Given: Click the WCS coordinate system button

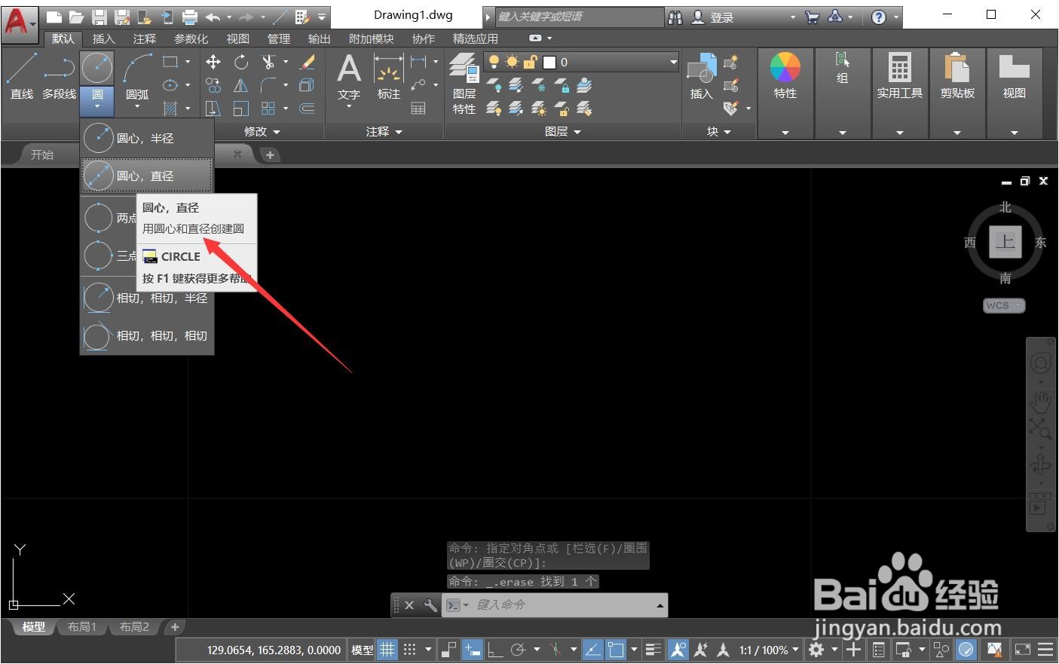Looking at the screenshot, I should [1004, 305].
